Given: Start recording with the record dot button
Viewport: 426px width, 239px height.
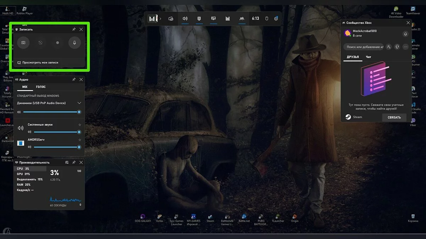Looking at the screenshot, I should pyautogui.click(x=58, y=42).
